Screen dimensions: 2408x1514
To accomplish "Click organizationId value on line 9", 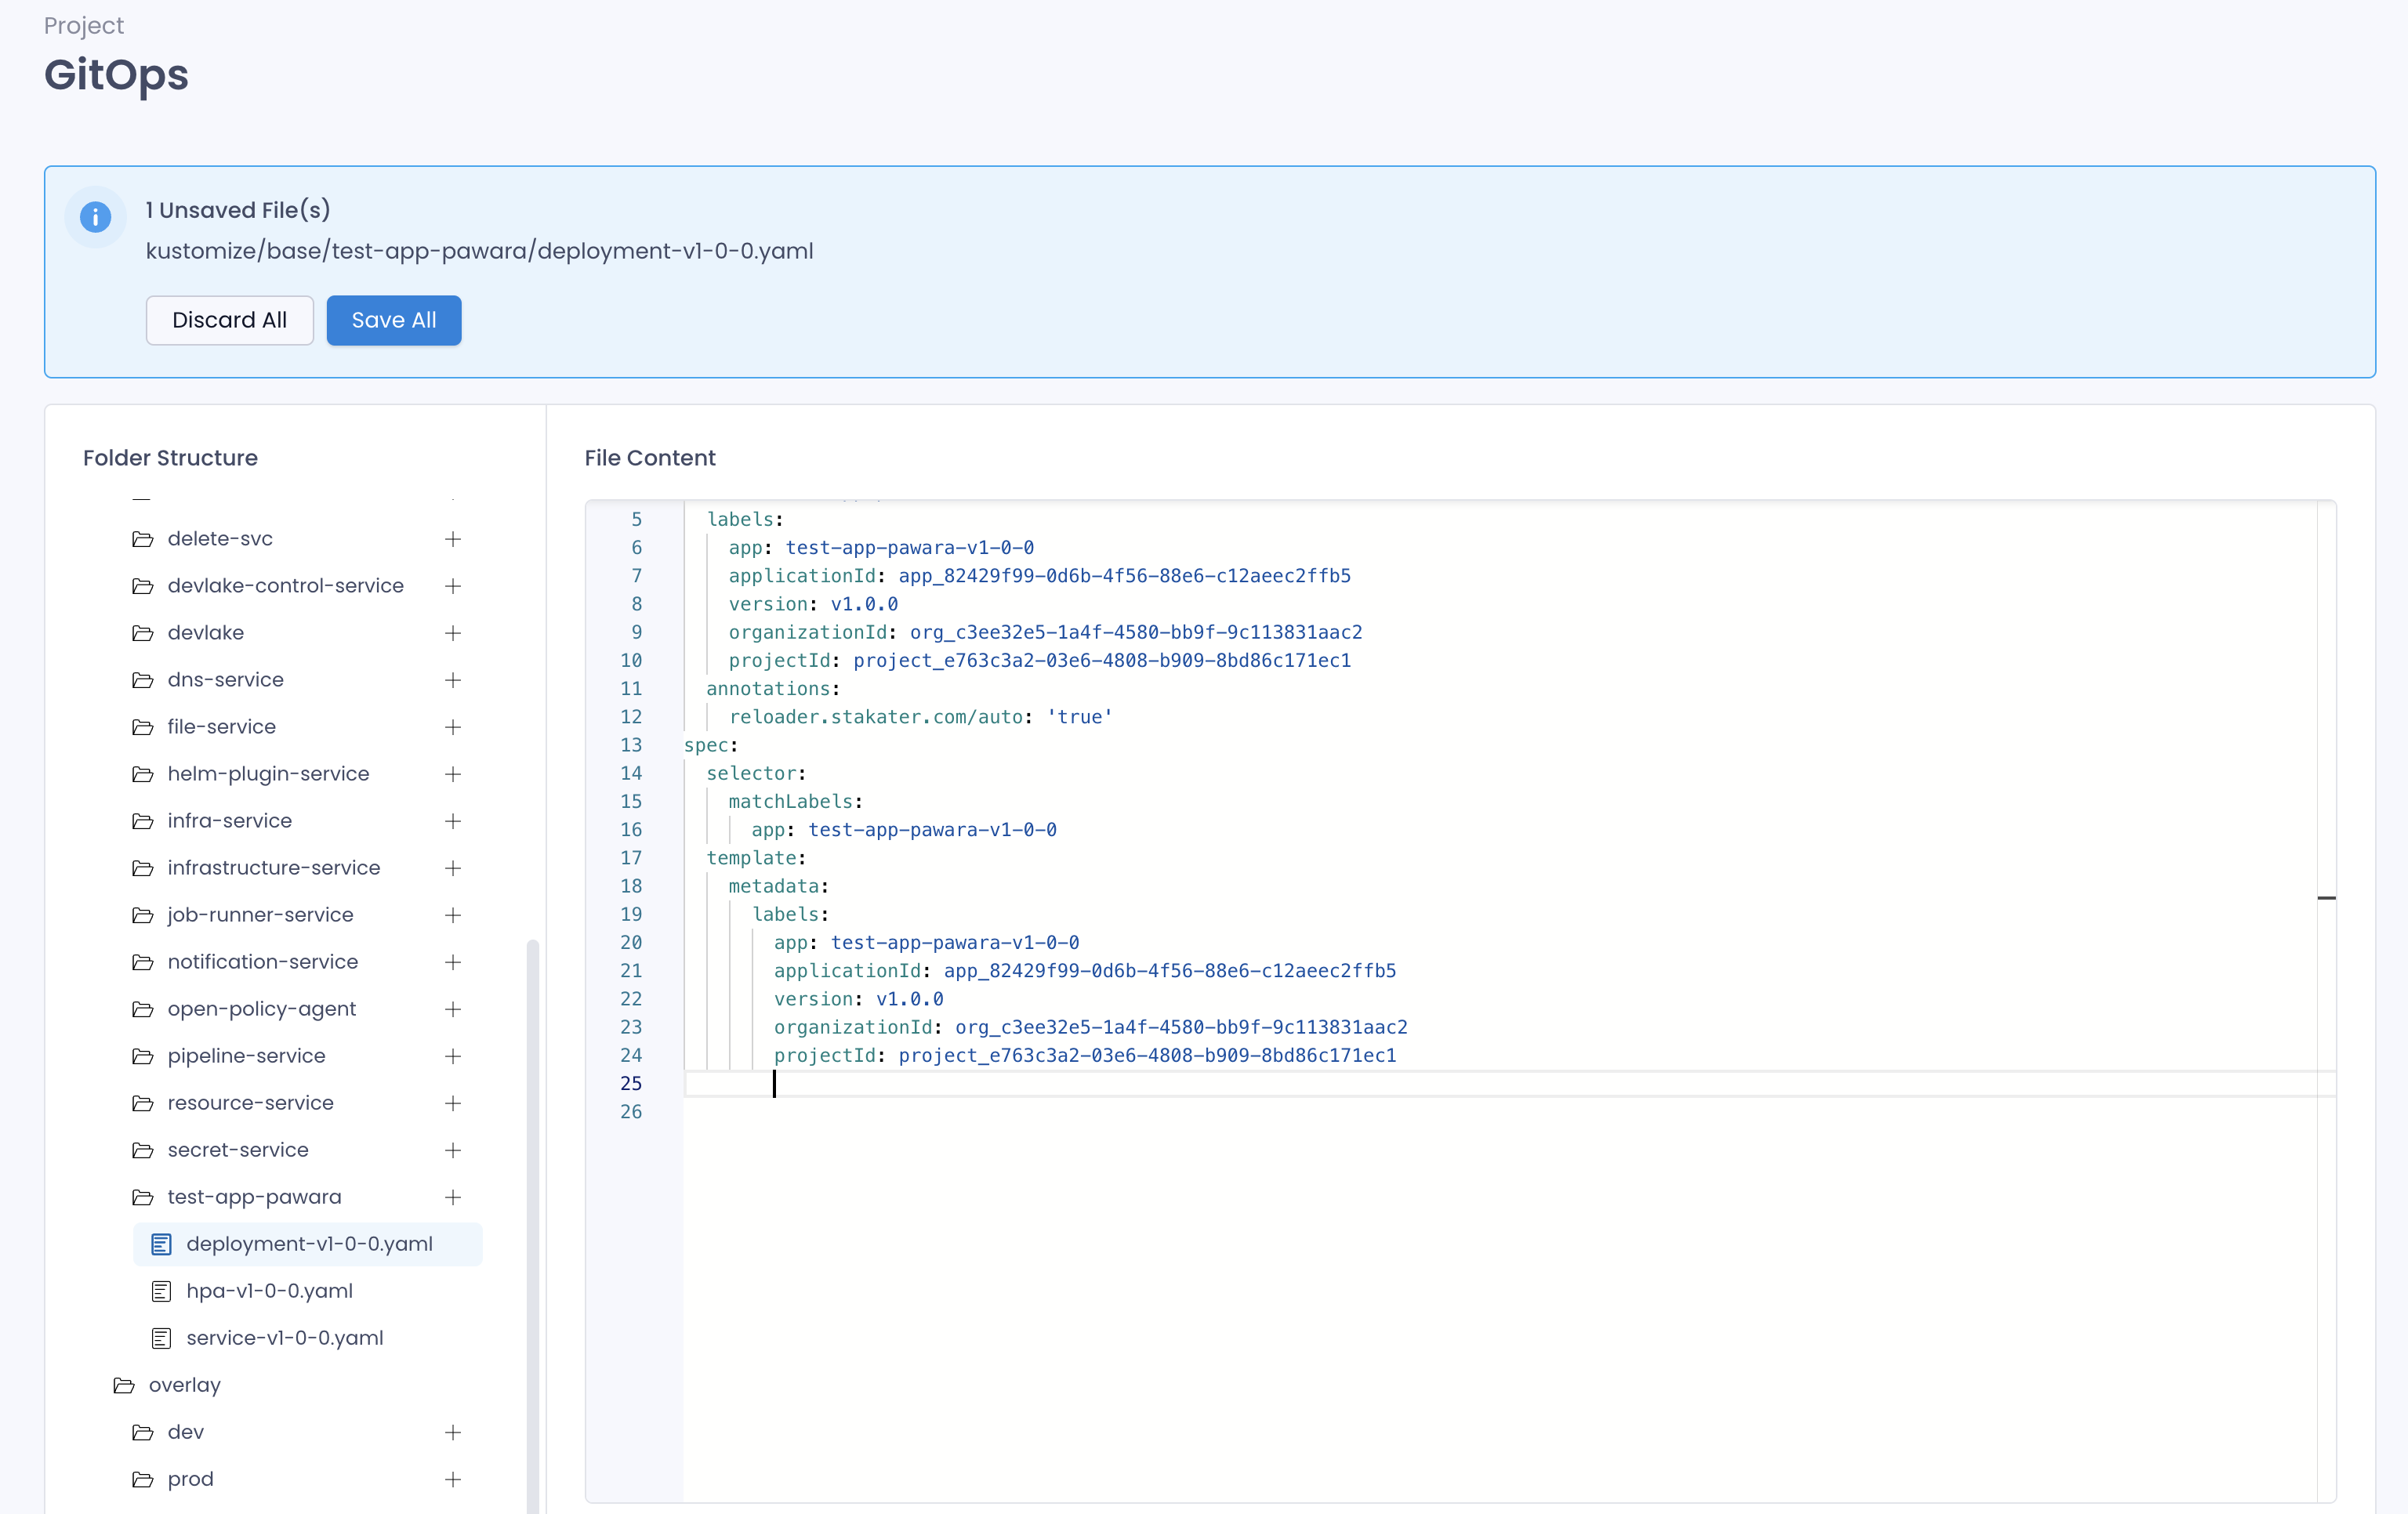I will coord(1136,632).
